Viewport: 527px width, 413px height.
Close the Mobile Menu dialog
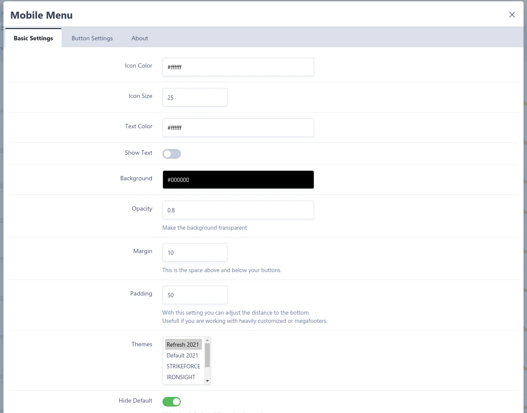512,15
